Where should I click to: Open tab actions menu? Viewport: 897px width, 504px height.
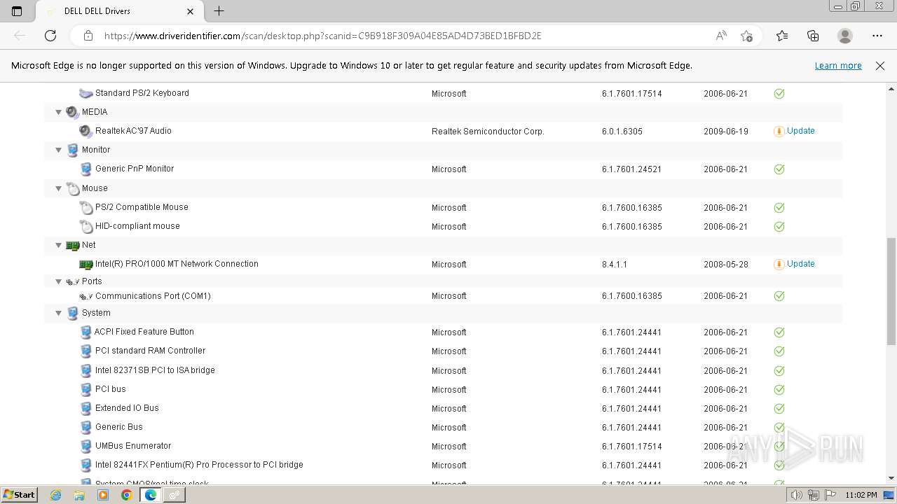click(x=17, y=11)
